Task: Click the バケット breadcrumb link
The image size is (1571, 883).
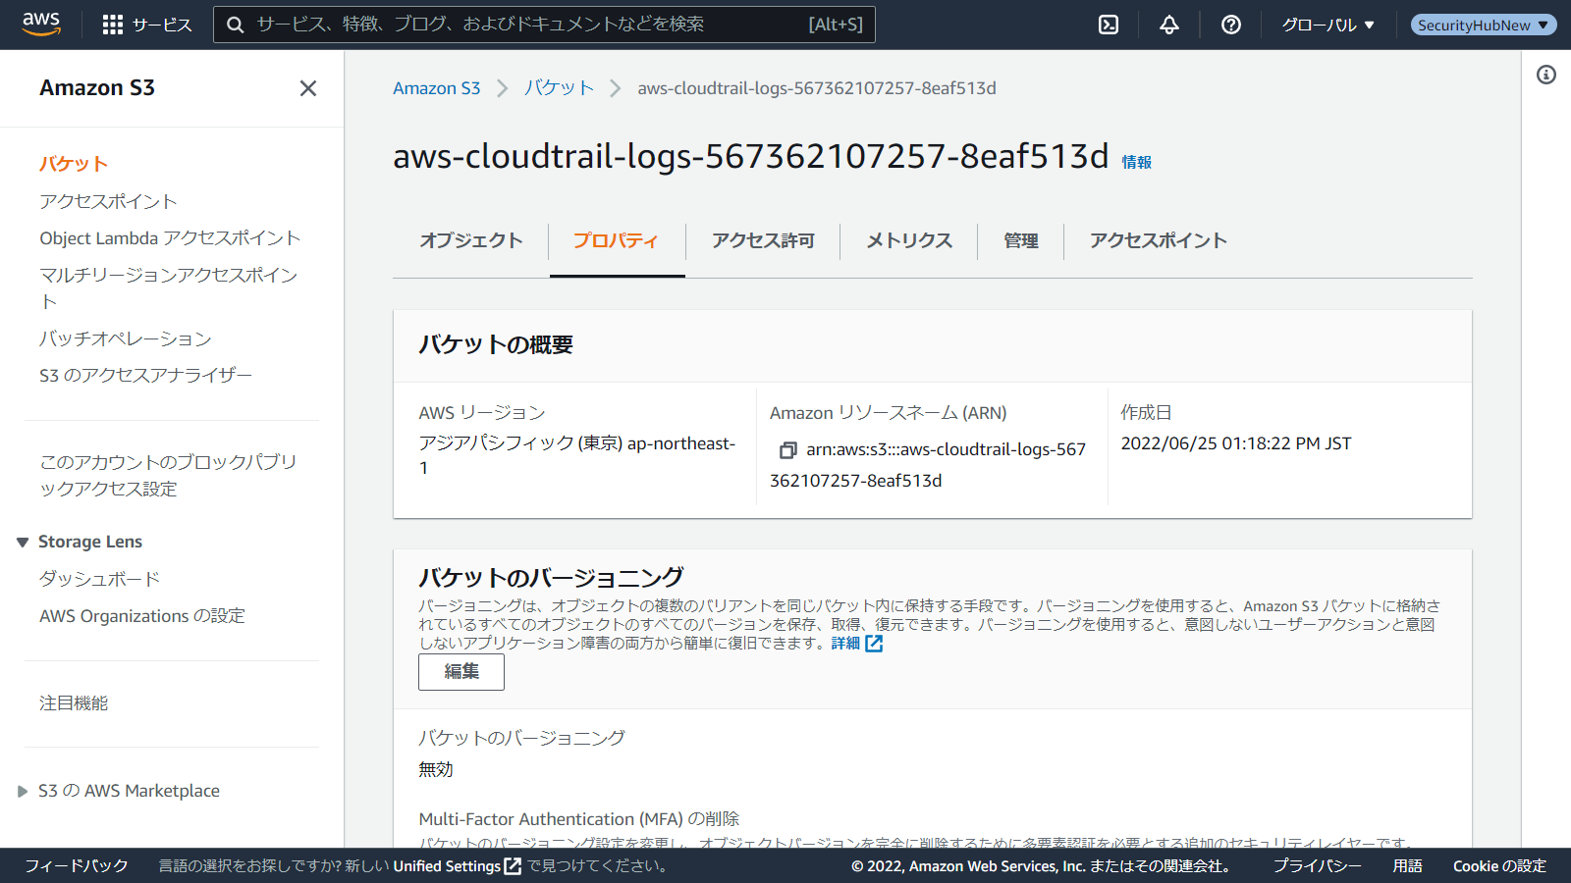Action: (559, 88)
